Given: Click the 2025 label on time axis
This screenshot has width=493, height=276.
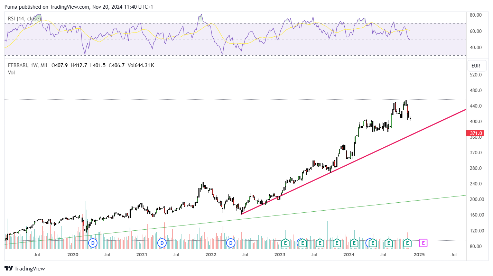Looking at the screenshot, I should pyautogui.click(x=419, y=255).
